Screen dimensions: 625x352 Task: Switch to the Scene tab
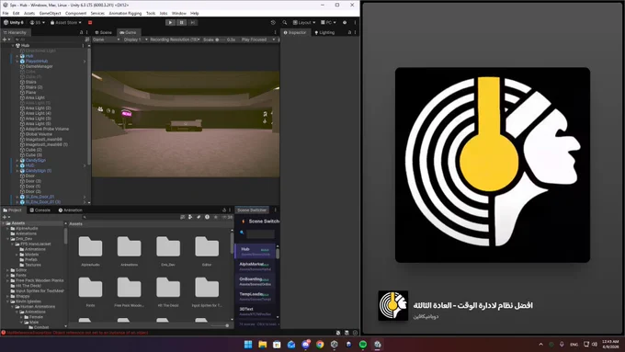pyautogui.click(x=104, y=32)
